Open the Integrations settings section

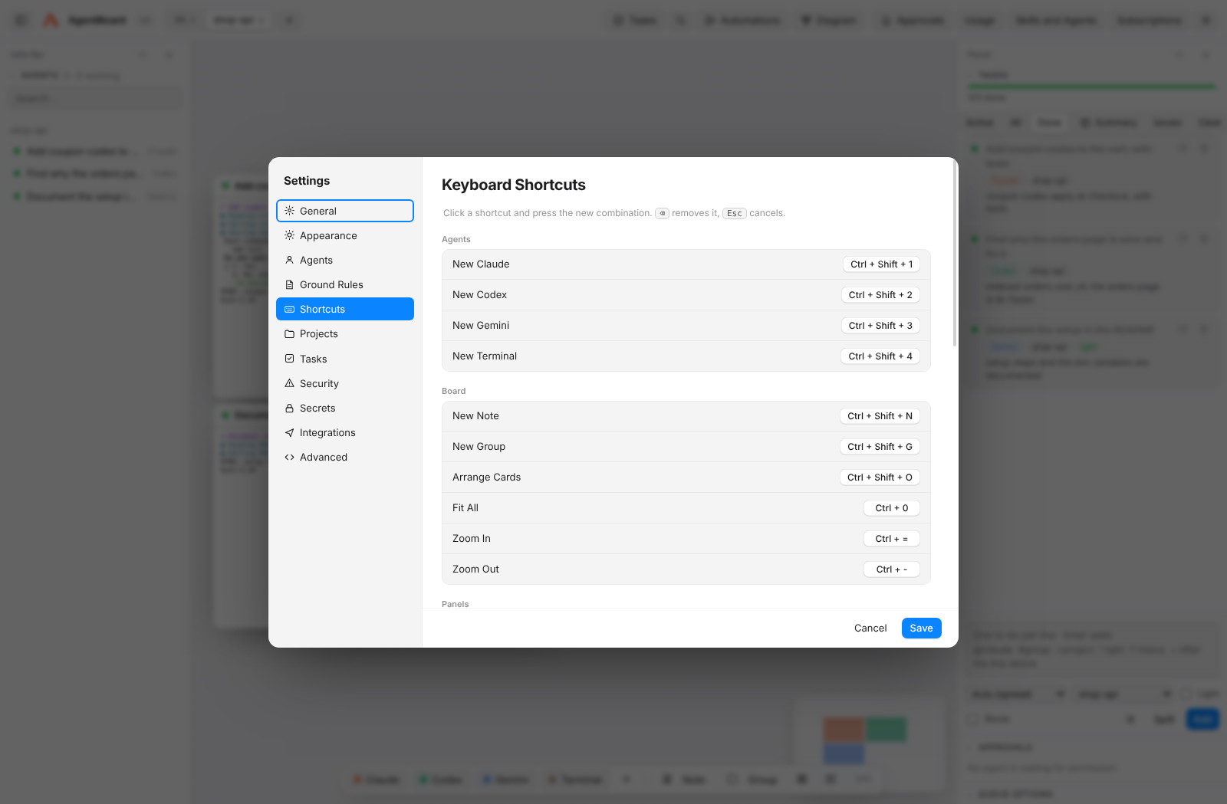click(345, 432)
